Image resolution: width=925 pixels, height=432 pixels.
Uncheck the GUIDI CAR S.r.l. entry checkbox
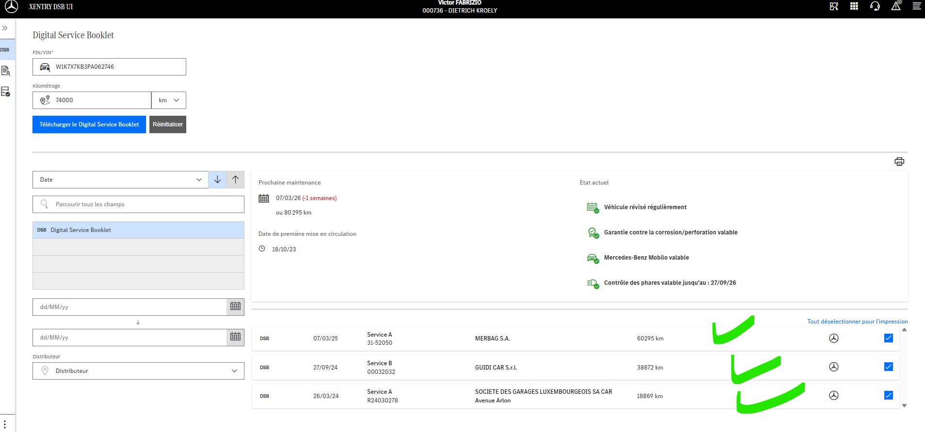pos(888,367)
